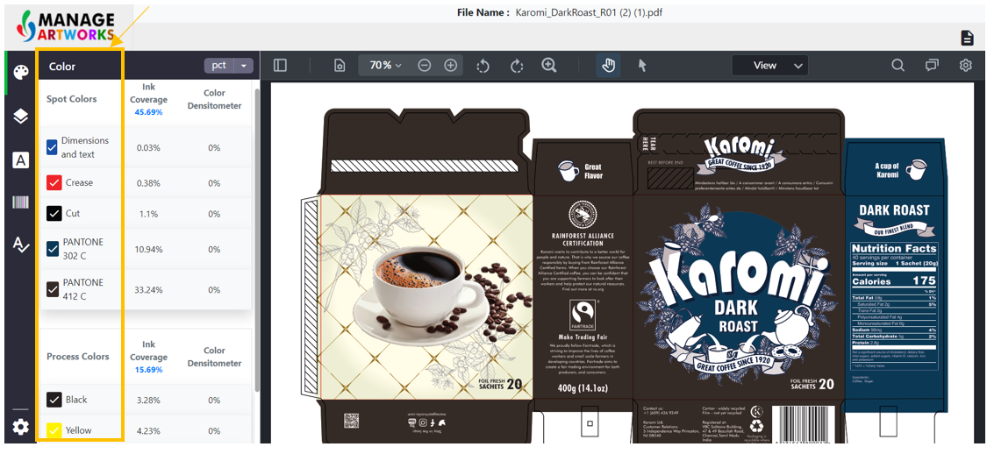Click the Spot Colors heading
This screenshot has height=461, width=987.
pyautogui.click(x=72, y=99)
